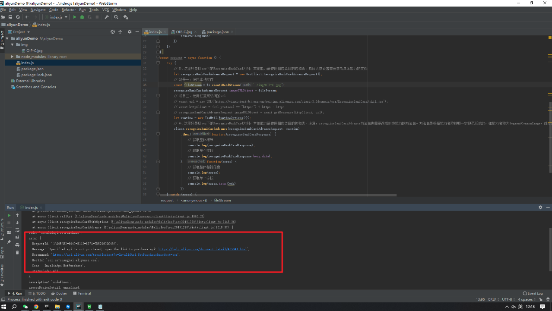Click the Search Everywhere magnifier icon
The height and width of the screenshot is (311, 552).
[116, 17]
